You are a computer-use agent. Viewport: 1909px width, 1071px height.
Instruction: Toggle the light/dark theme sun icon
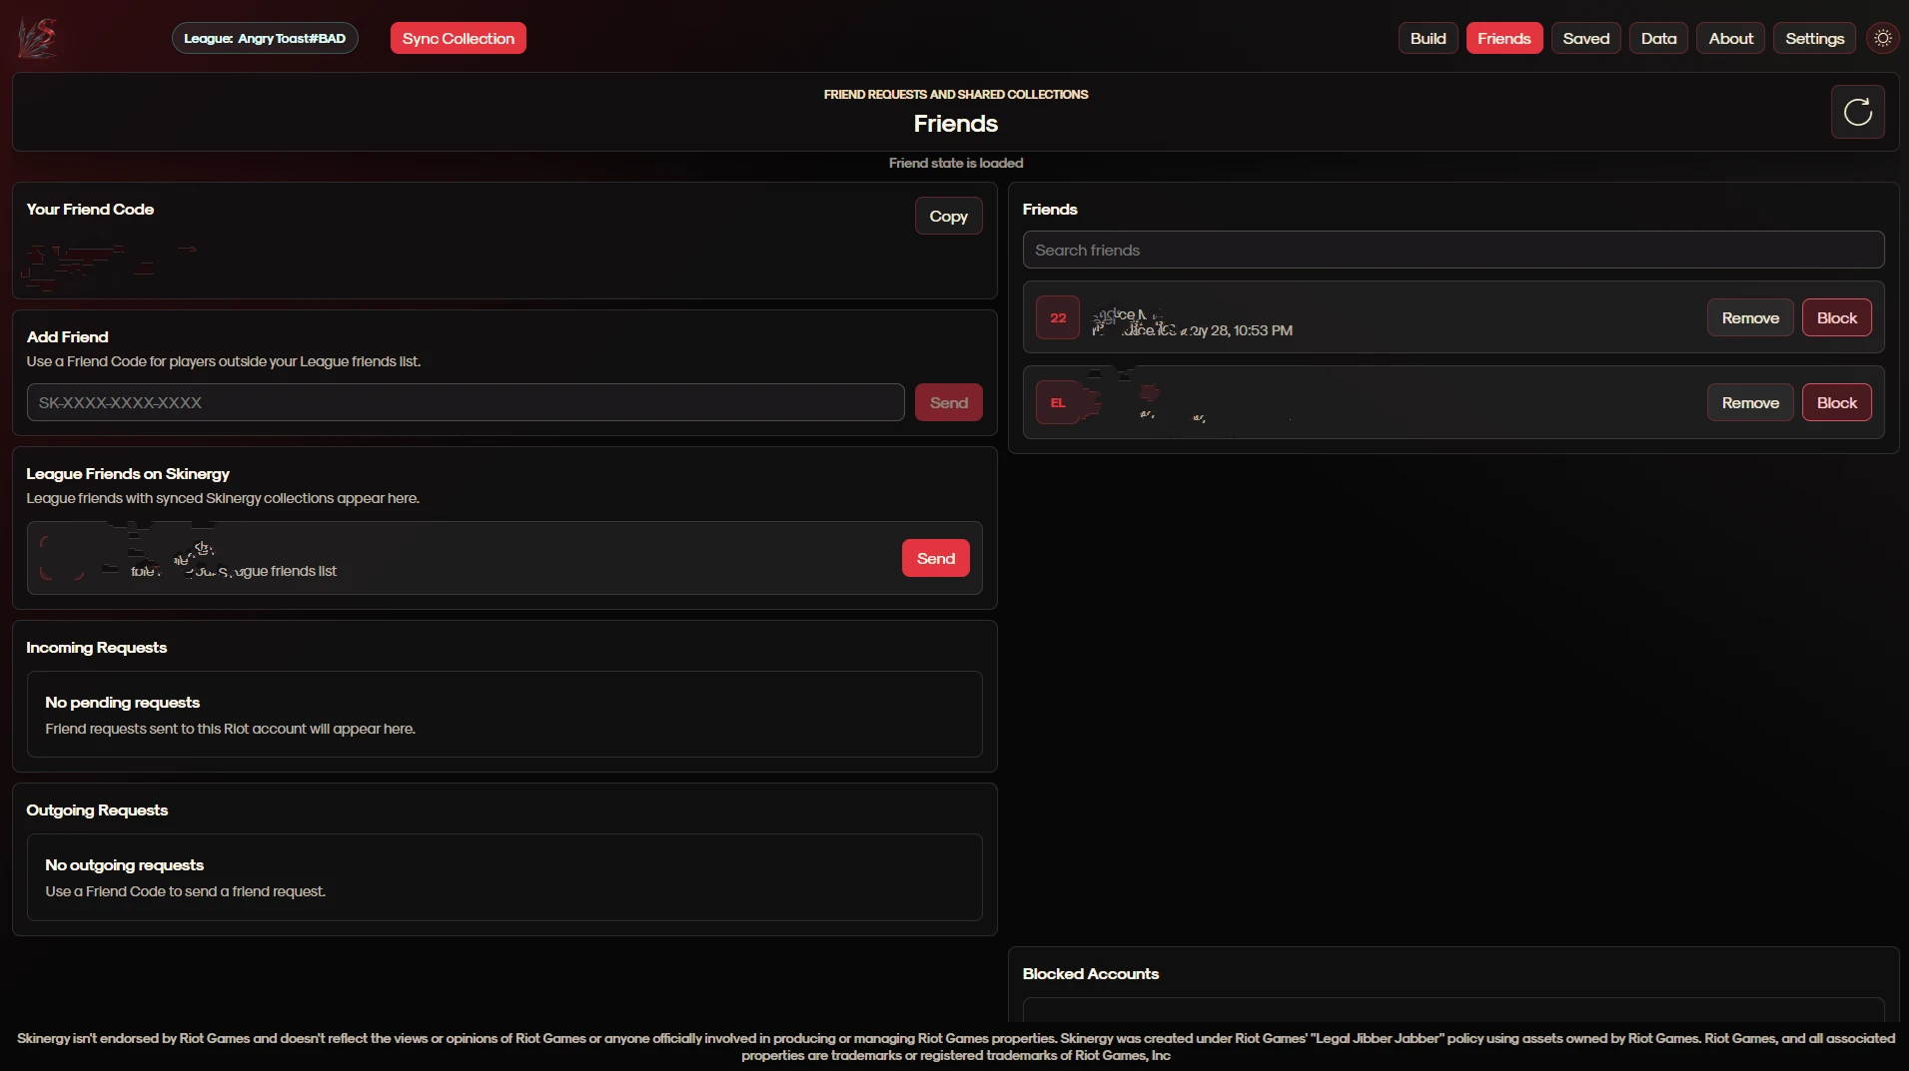(1883, 38)
